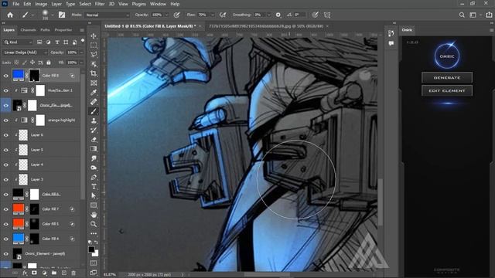This screenshot has width=495, height=278.
Task: Select the Dodge tool
Action: click(x=94, y=168)
